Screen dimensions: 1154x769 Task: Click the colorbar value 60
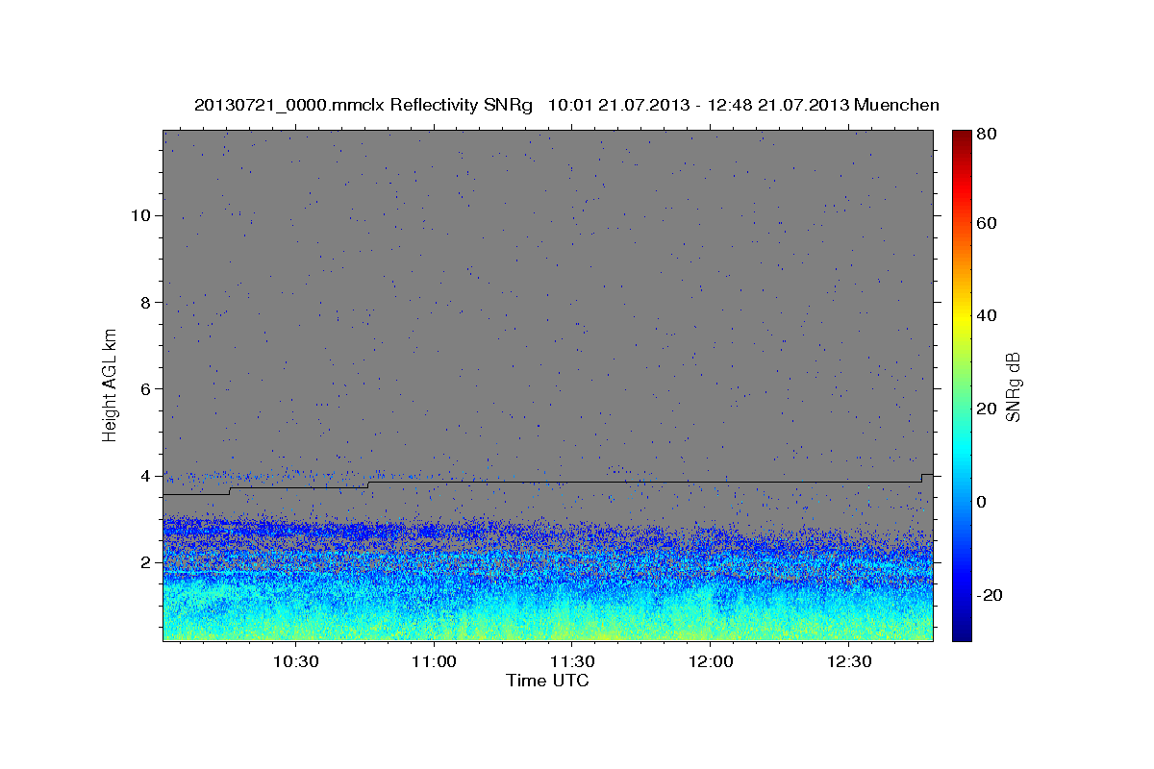pyautogui.click(x=989, y=223)
